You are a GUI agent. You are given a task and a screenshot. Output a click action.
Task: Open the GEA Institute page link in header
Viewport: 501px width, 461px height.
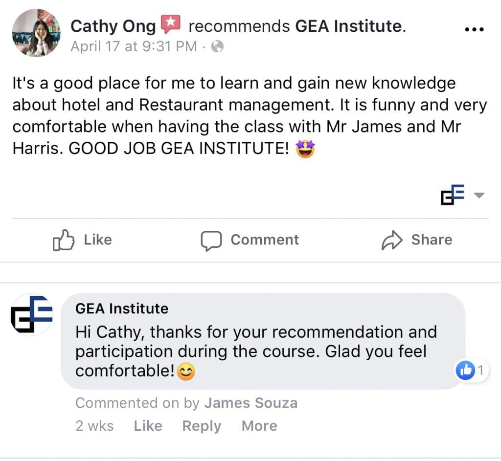point(349,26)
